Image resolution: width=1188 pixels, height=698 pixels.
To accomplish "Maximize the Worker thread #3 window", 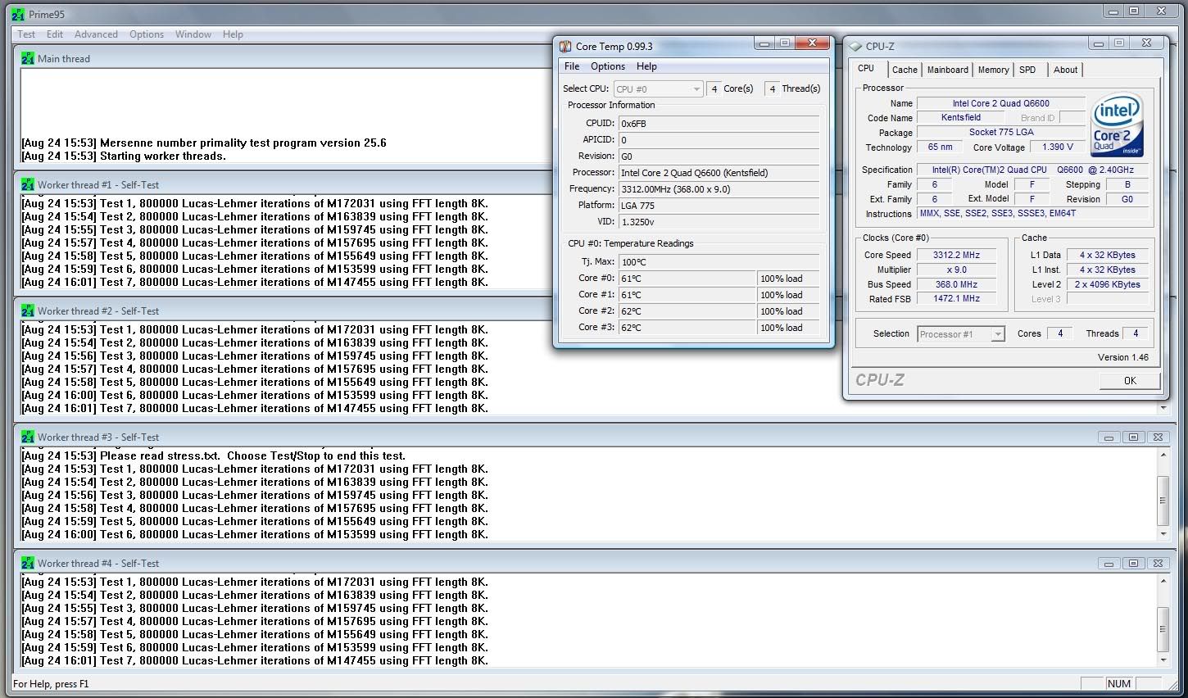I will 1133,437.
